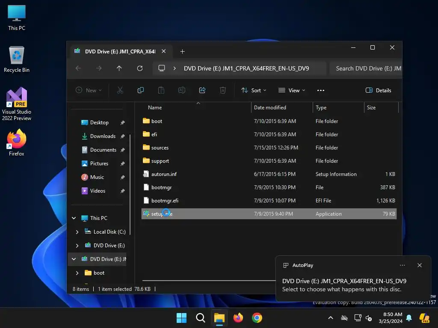Open the notification bell
The width and height of the screenshot is (438, 328).
[409, 318]
